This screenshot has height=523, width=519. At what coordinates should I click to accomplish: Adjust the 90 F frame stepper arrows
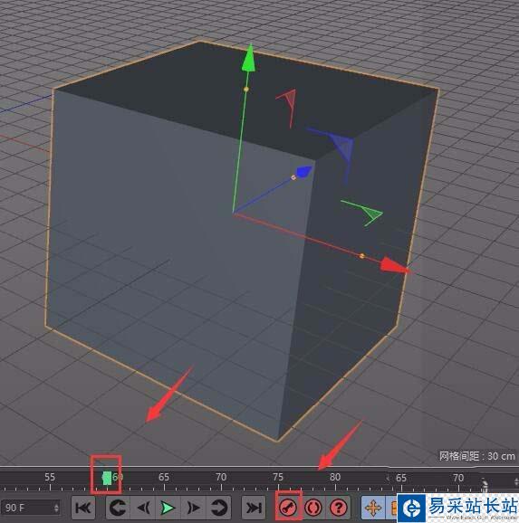[56, 508]
